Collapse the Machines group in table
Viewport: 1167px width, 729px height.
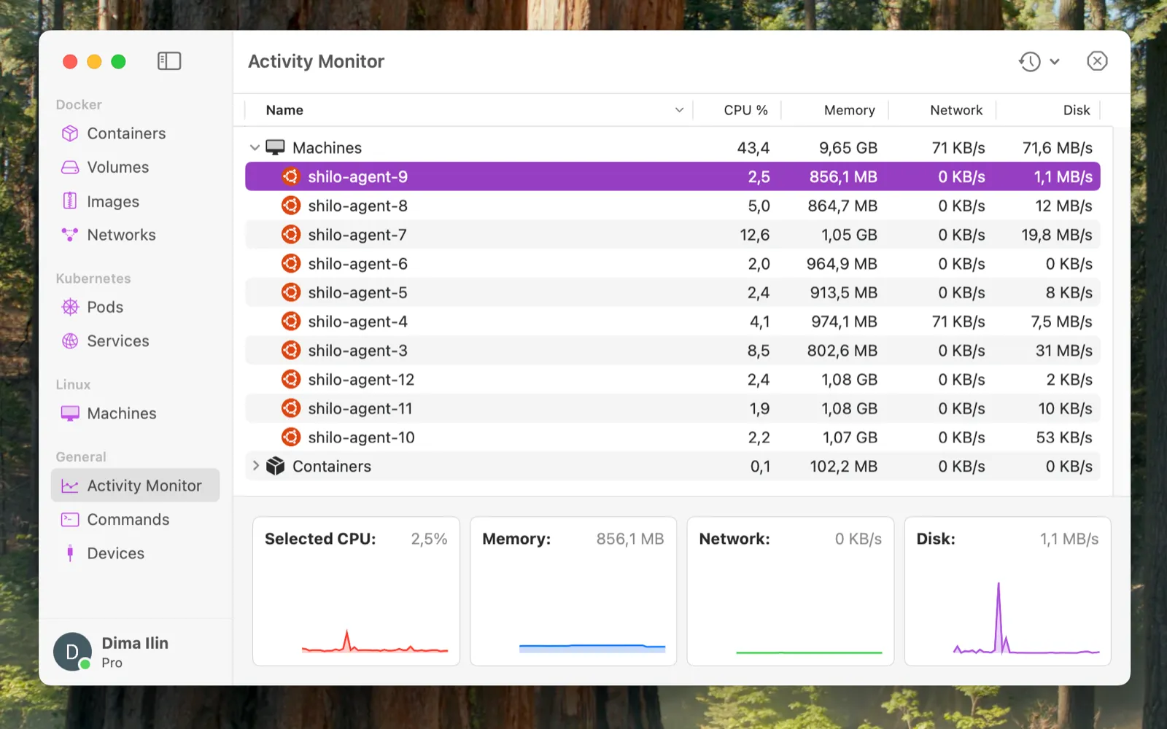(x=255, y=148)
